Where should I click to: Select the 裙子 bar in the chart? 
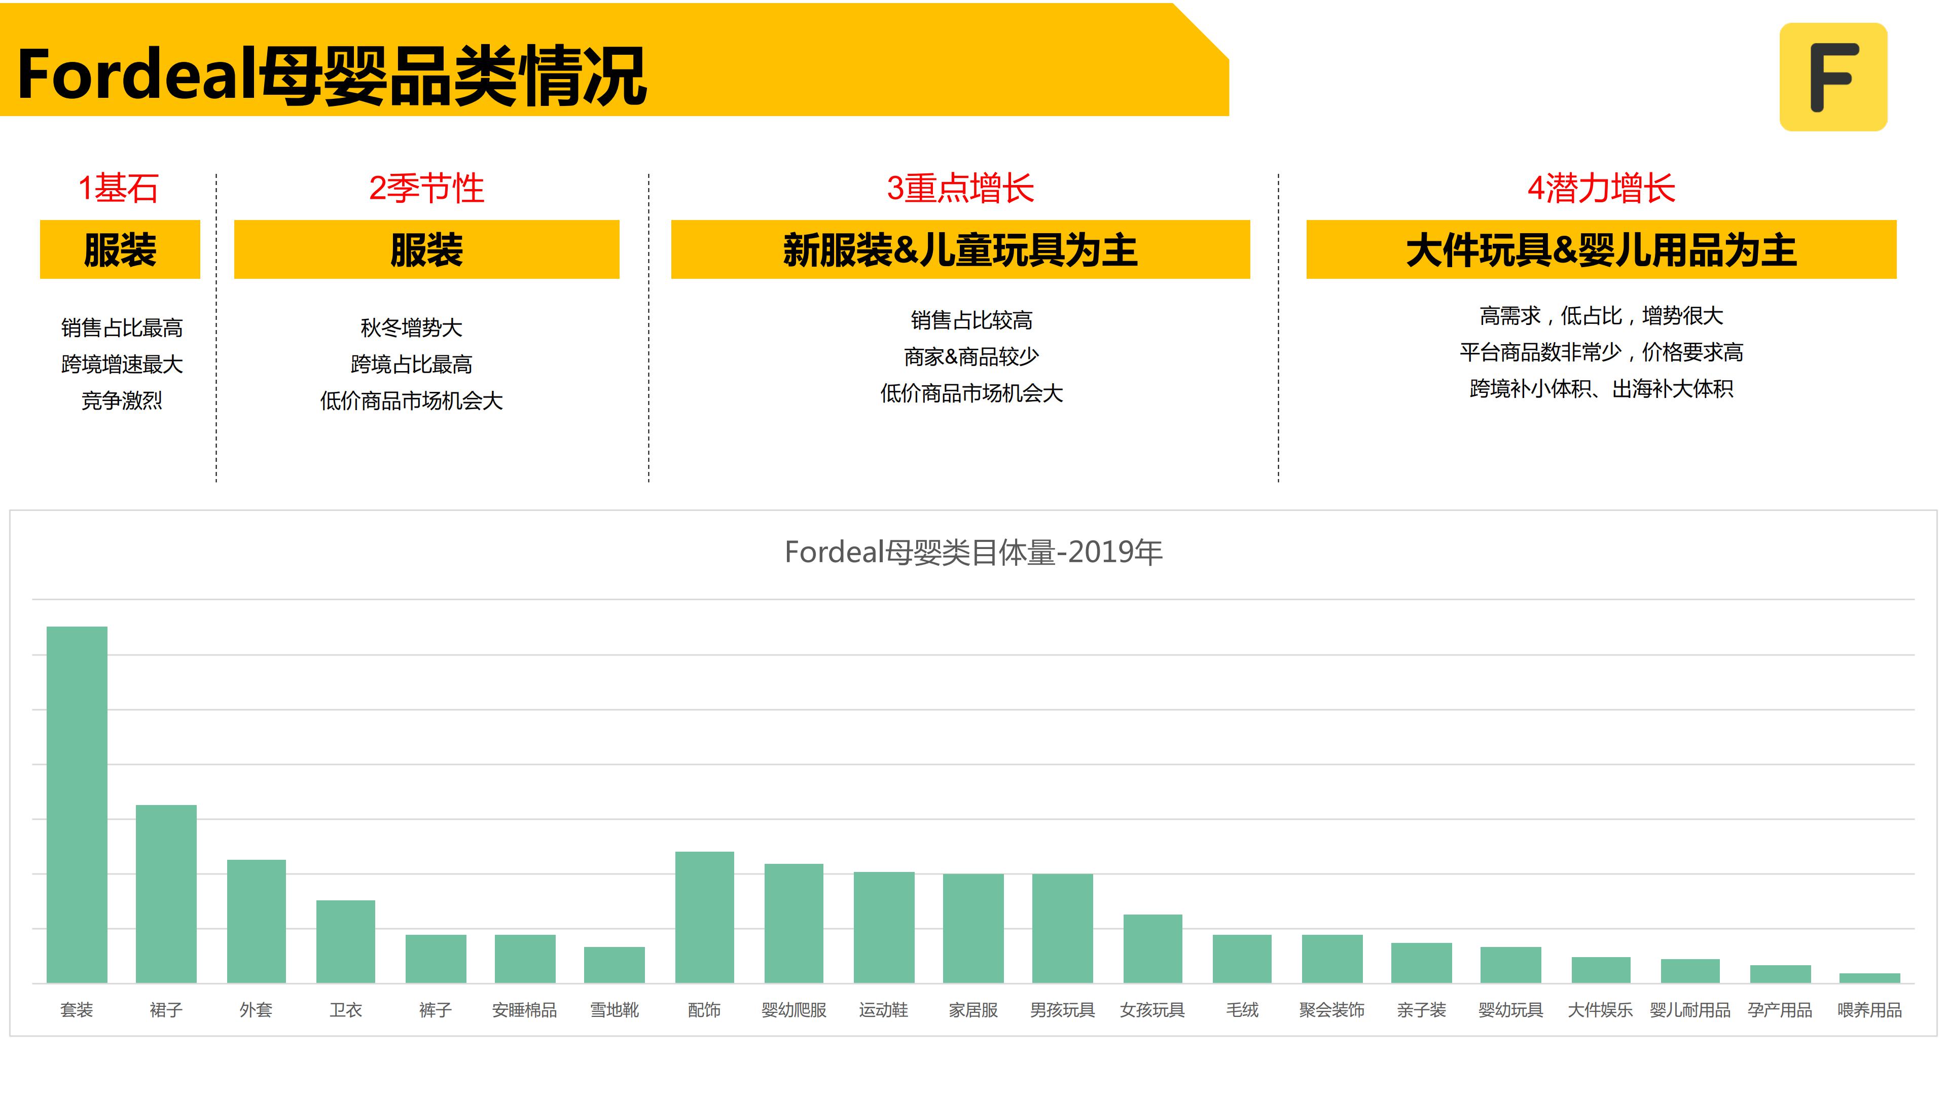pyautogui.click(x=166, y=894)
